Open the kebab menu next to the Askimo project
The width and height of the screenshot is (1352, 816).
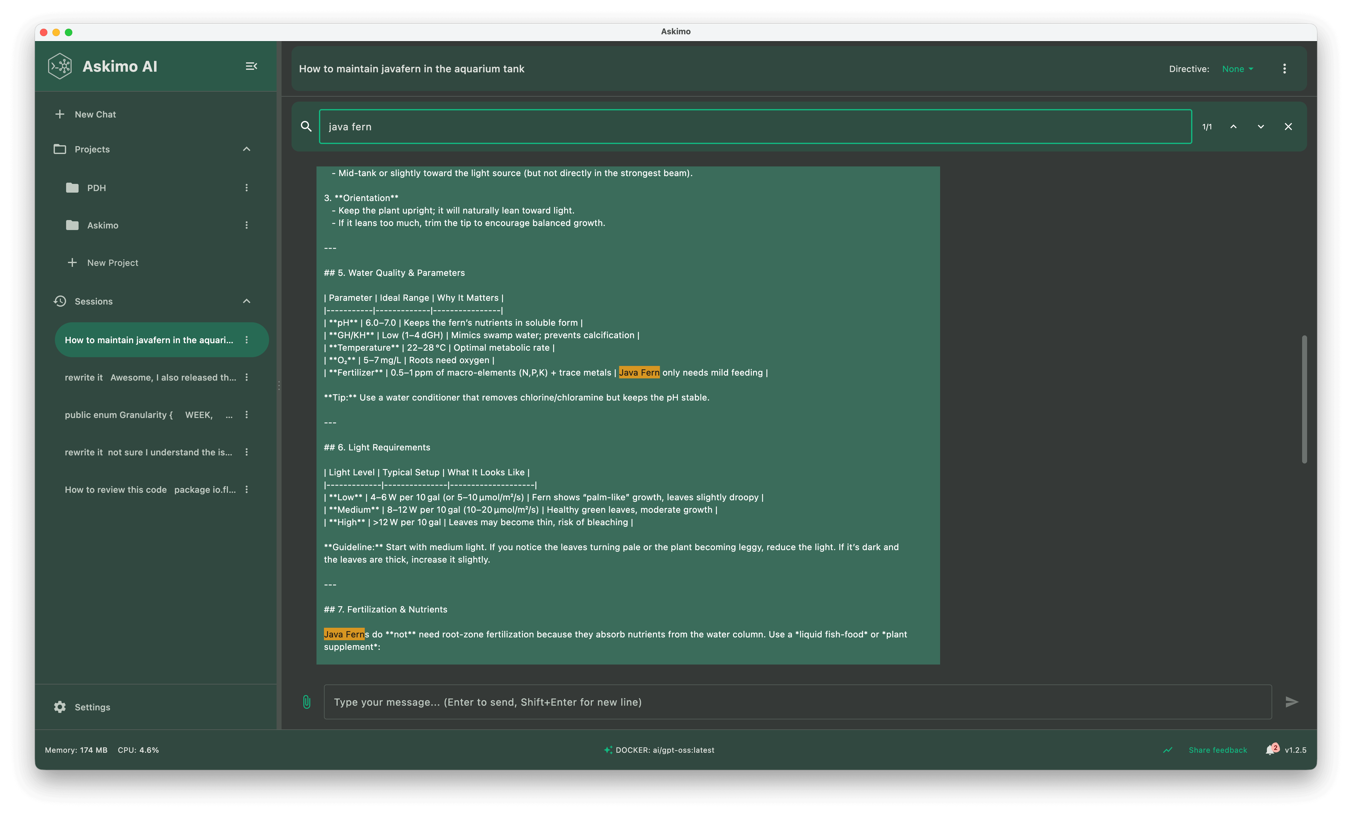(x=246, y=225)
